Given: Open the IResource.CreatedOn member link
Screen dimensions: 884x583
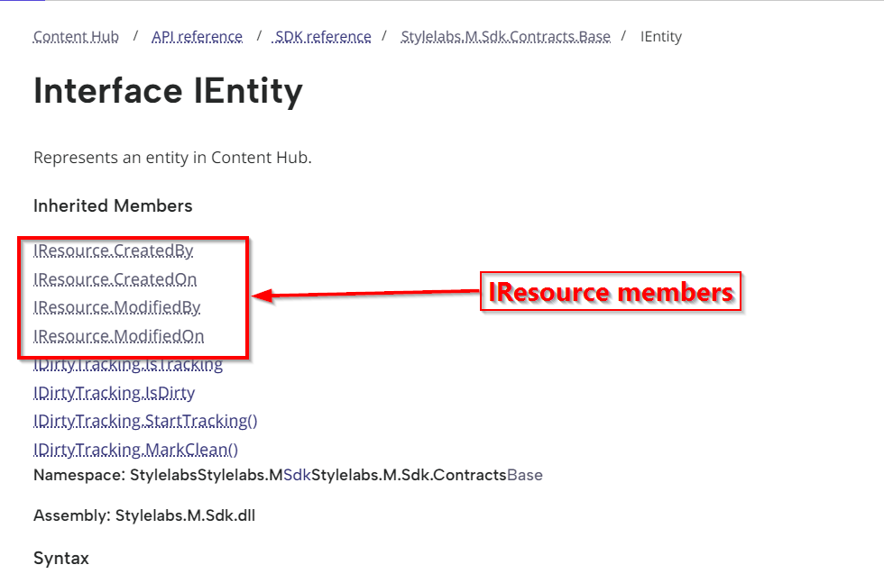Looking at the screenshot, I should (115, 279).
